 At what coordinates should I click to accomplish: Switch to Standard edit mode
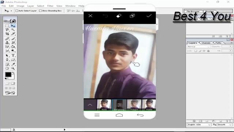(7, 83)
